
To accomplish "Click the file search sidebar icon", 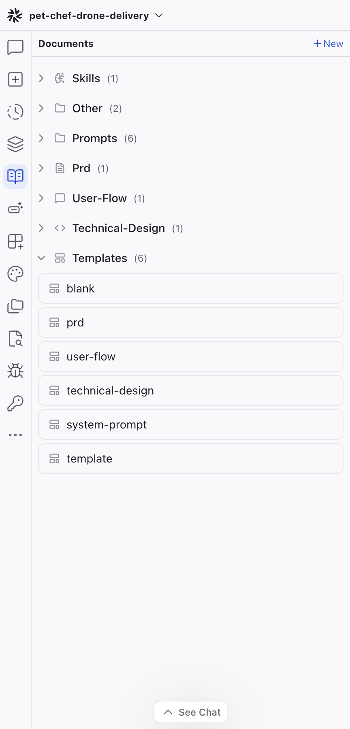I will point(15,339).
